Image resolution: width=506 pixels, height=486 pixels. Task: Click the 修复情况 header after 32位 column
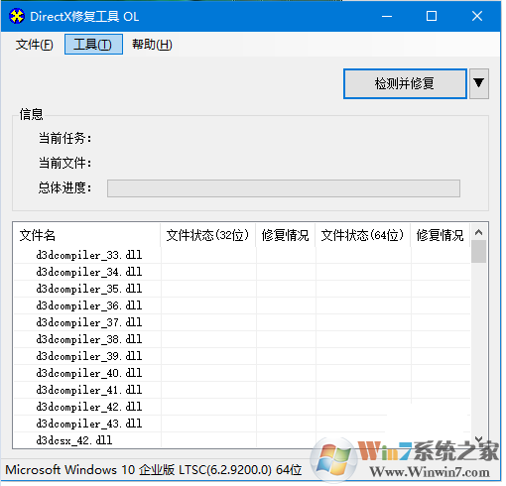point(286,235)
